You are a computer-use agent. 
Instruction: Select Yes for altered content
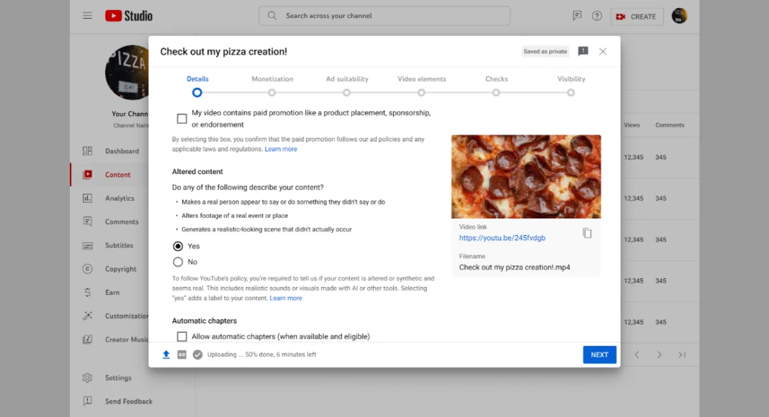(x=178, y=246)
